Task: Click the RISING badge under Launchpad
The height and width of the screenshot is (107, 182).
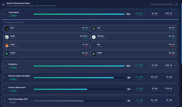Action: pyautogui.click(x=13, y=16)
